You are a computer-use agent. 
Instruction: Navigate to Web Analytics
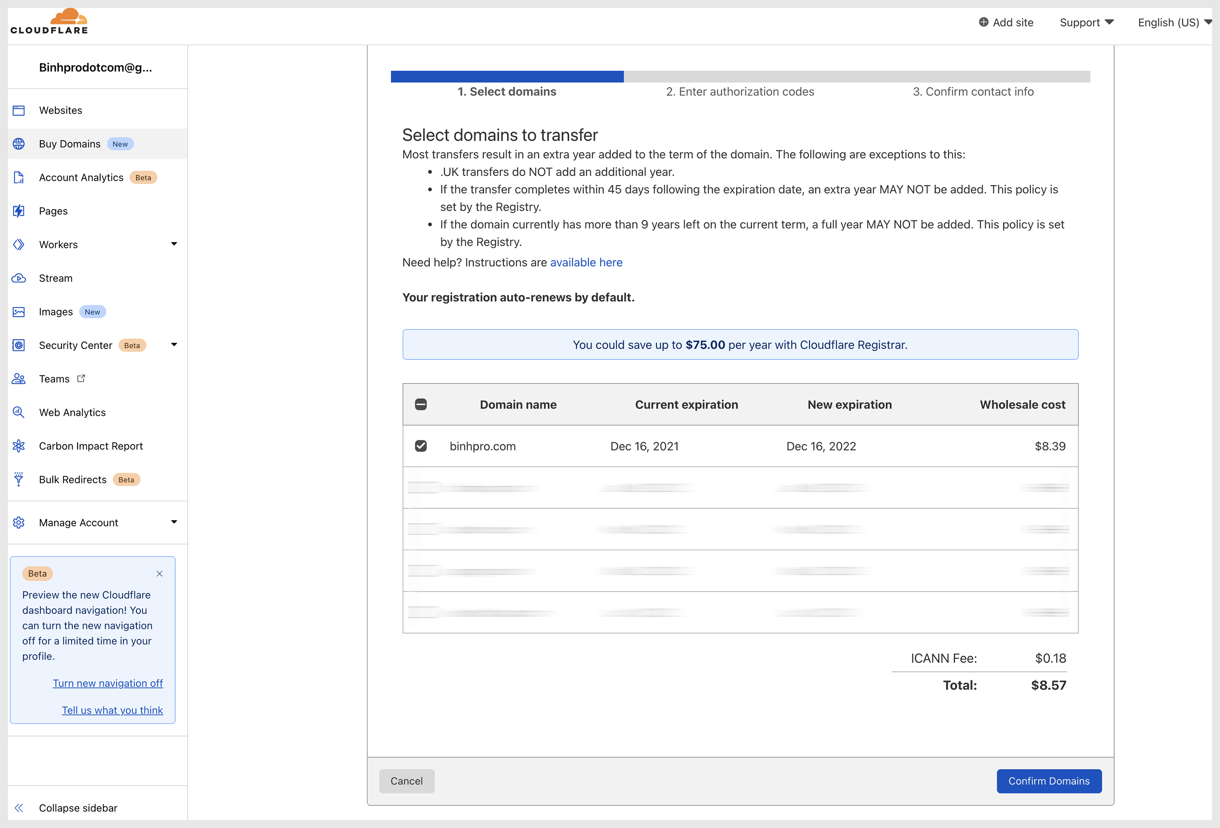[72, 412]
